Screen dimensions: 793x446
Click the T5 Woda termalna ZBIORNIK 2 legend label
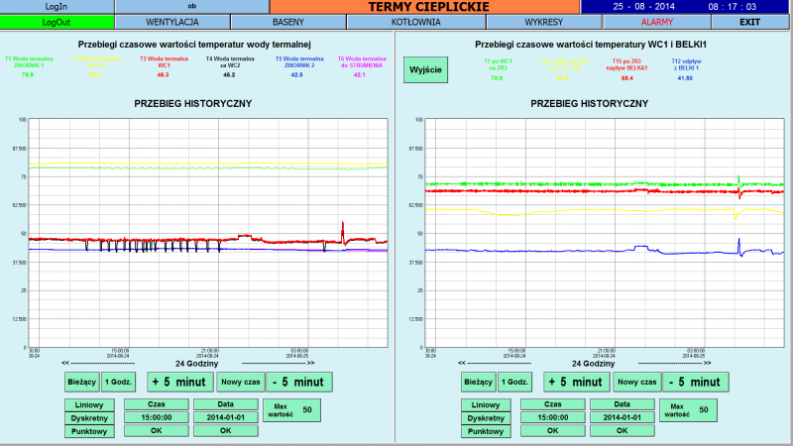point(299,62)
